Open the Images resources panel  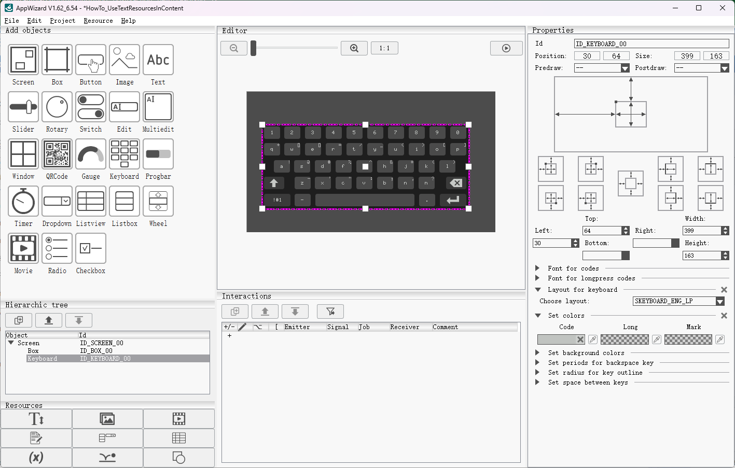pyautogui.click(x=107, y=418)
